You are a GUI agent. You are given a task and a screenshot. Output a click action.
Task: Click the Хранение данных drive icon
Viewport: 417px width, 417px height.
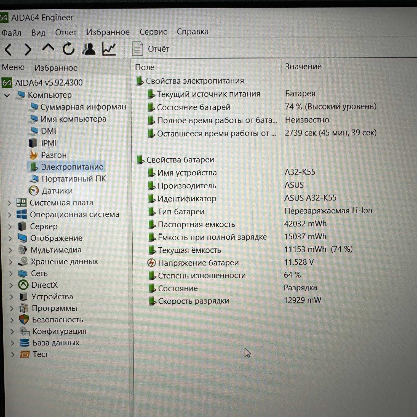23,261
